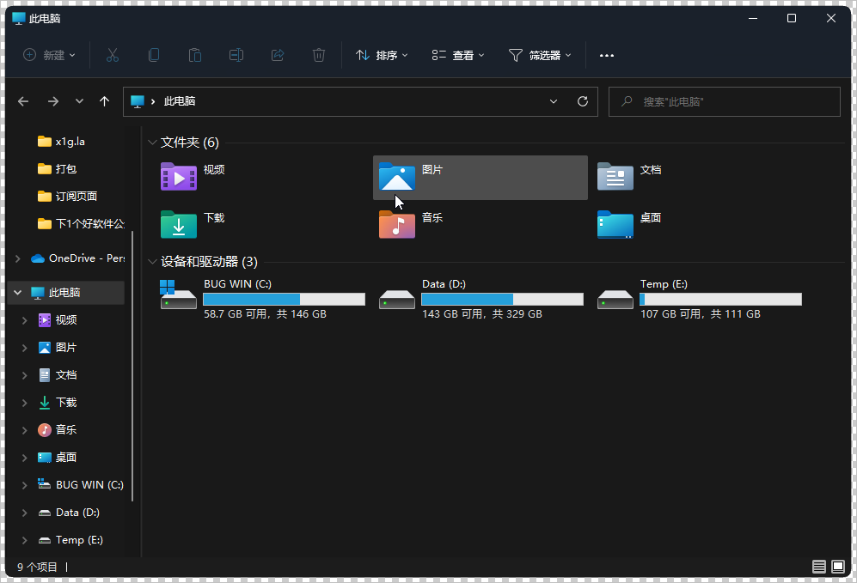Collapse the 设备和驱动器 group header

[x=153, y=262]
